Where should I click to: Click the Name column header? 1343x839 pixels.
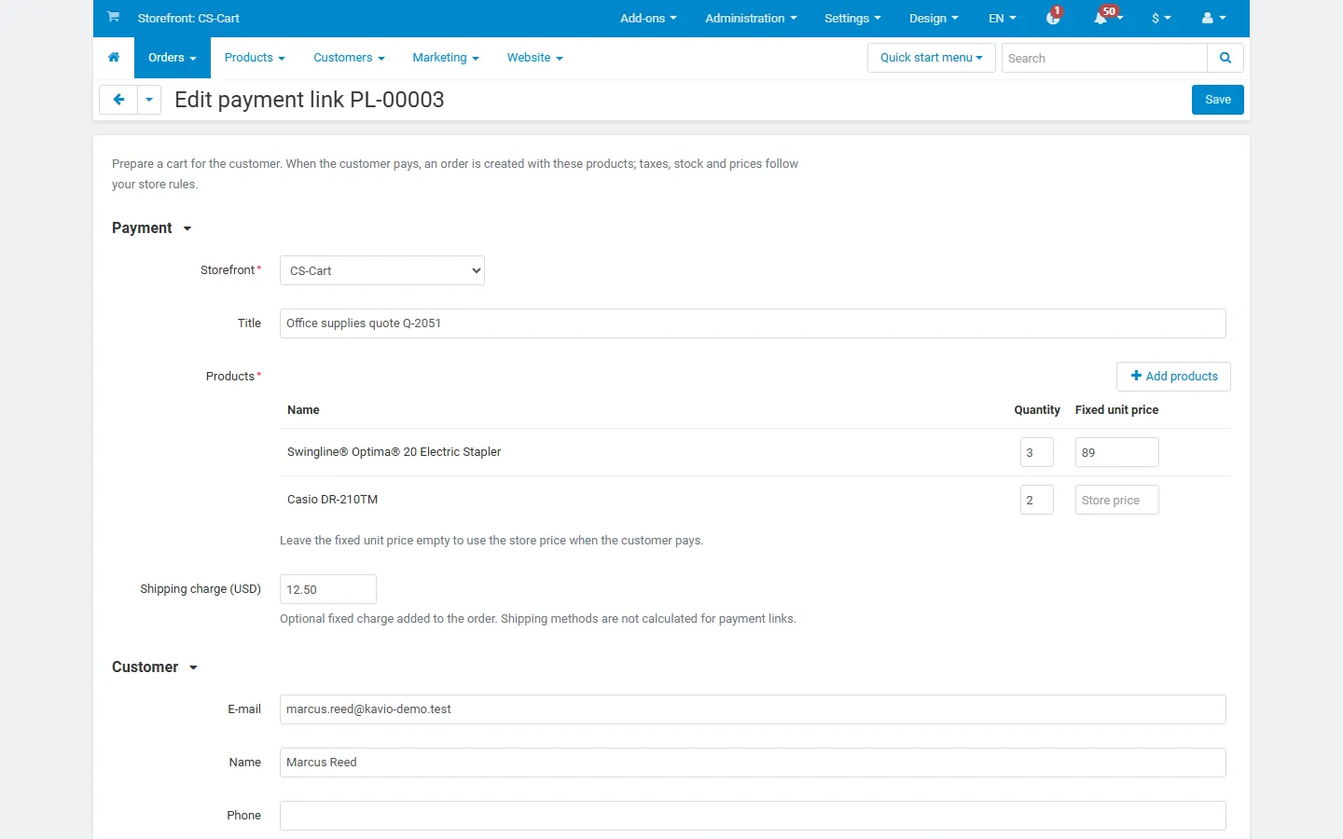click(303, 410)
